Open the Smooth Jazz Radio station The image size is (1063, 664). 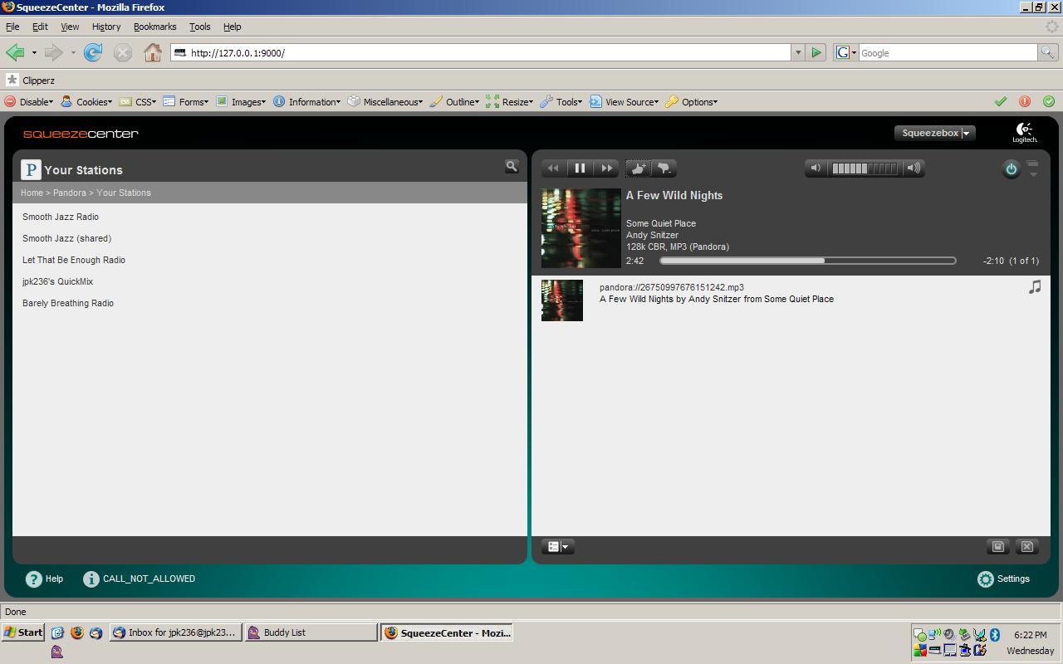pos(61,217)
